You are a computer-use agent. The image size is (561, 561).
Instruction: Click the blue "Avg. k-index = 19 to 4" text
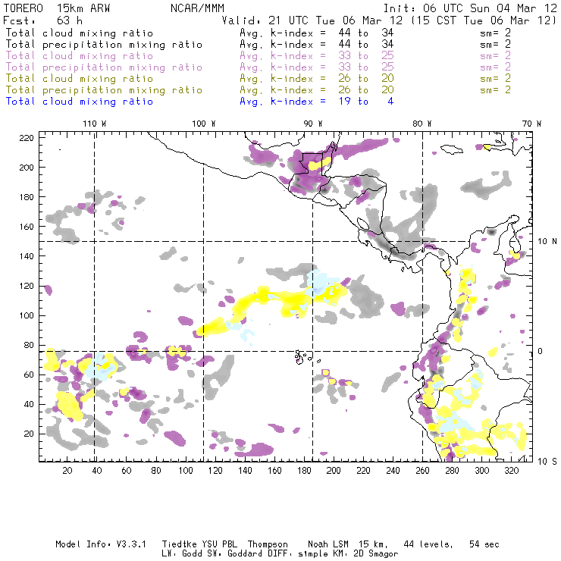pos(317,102)
